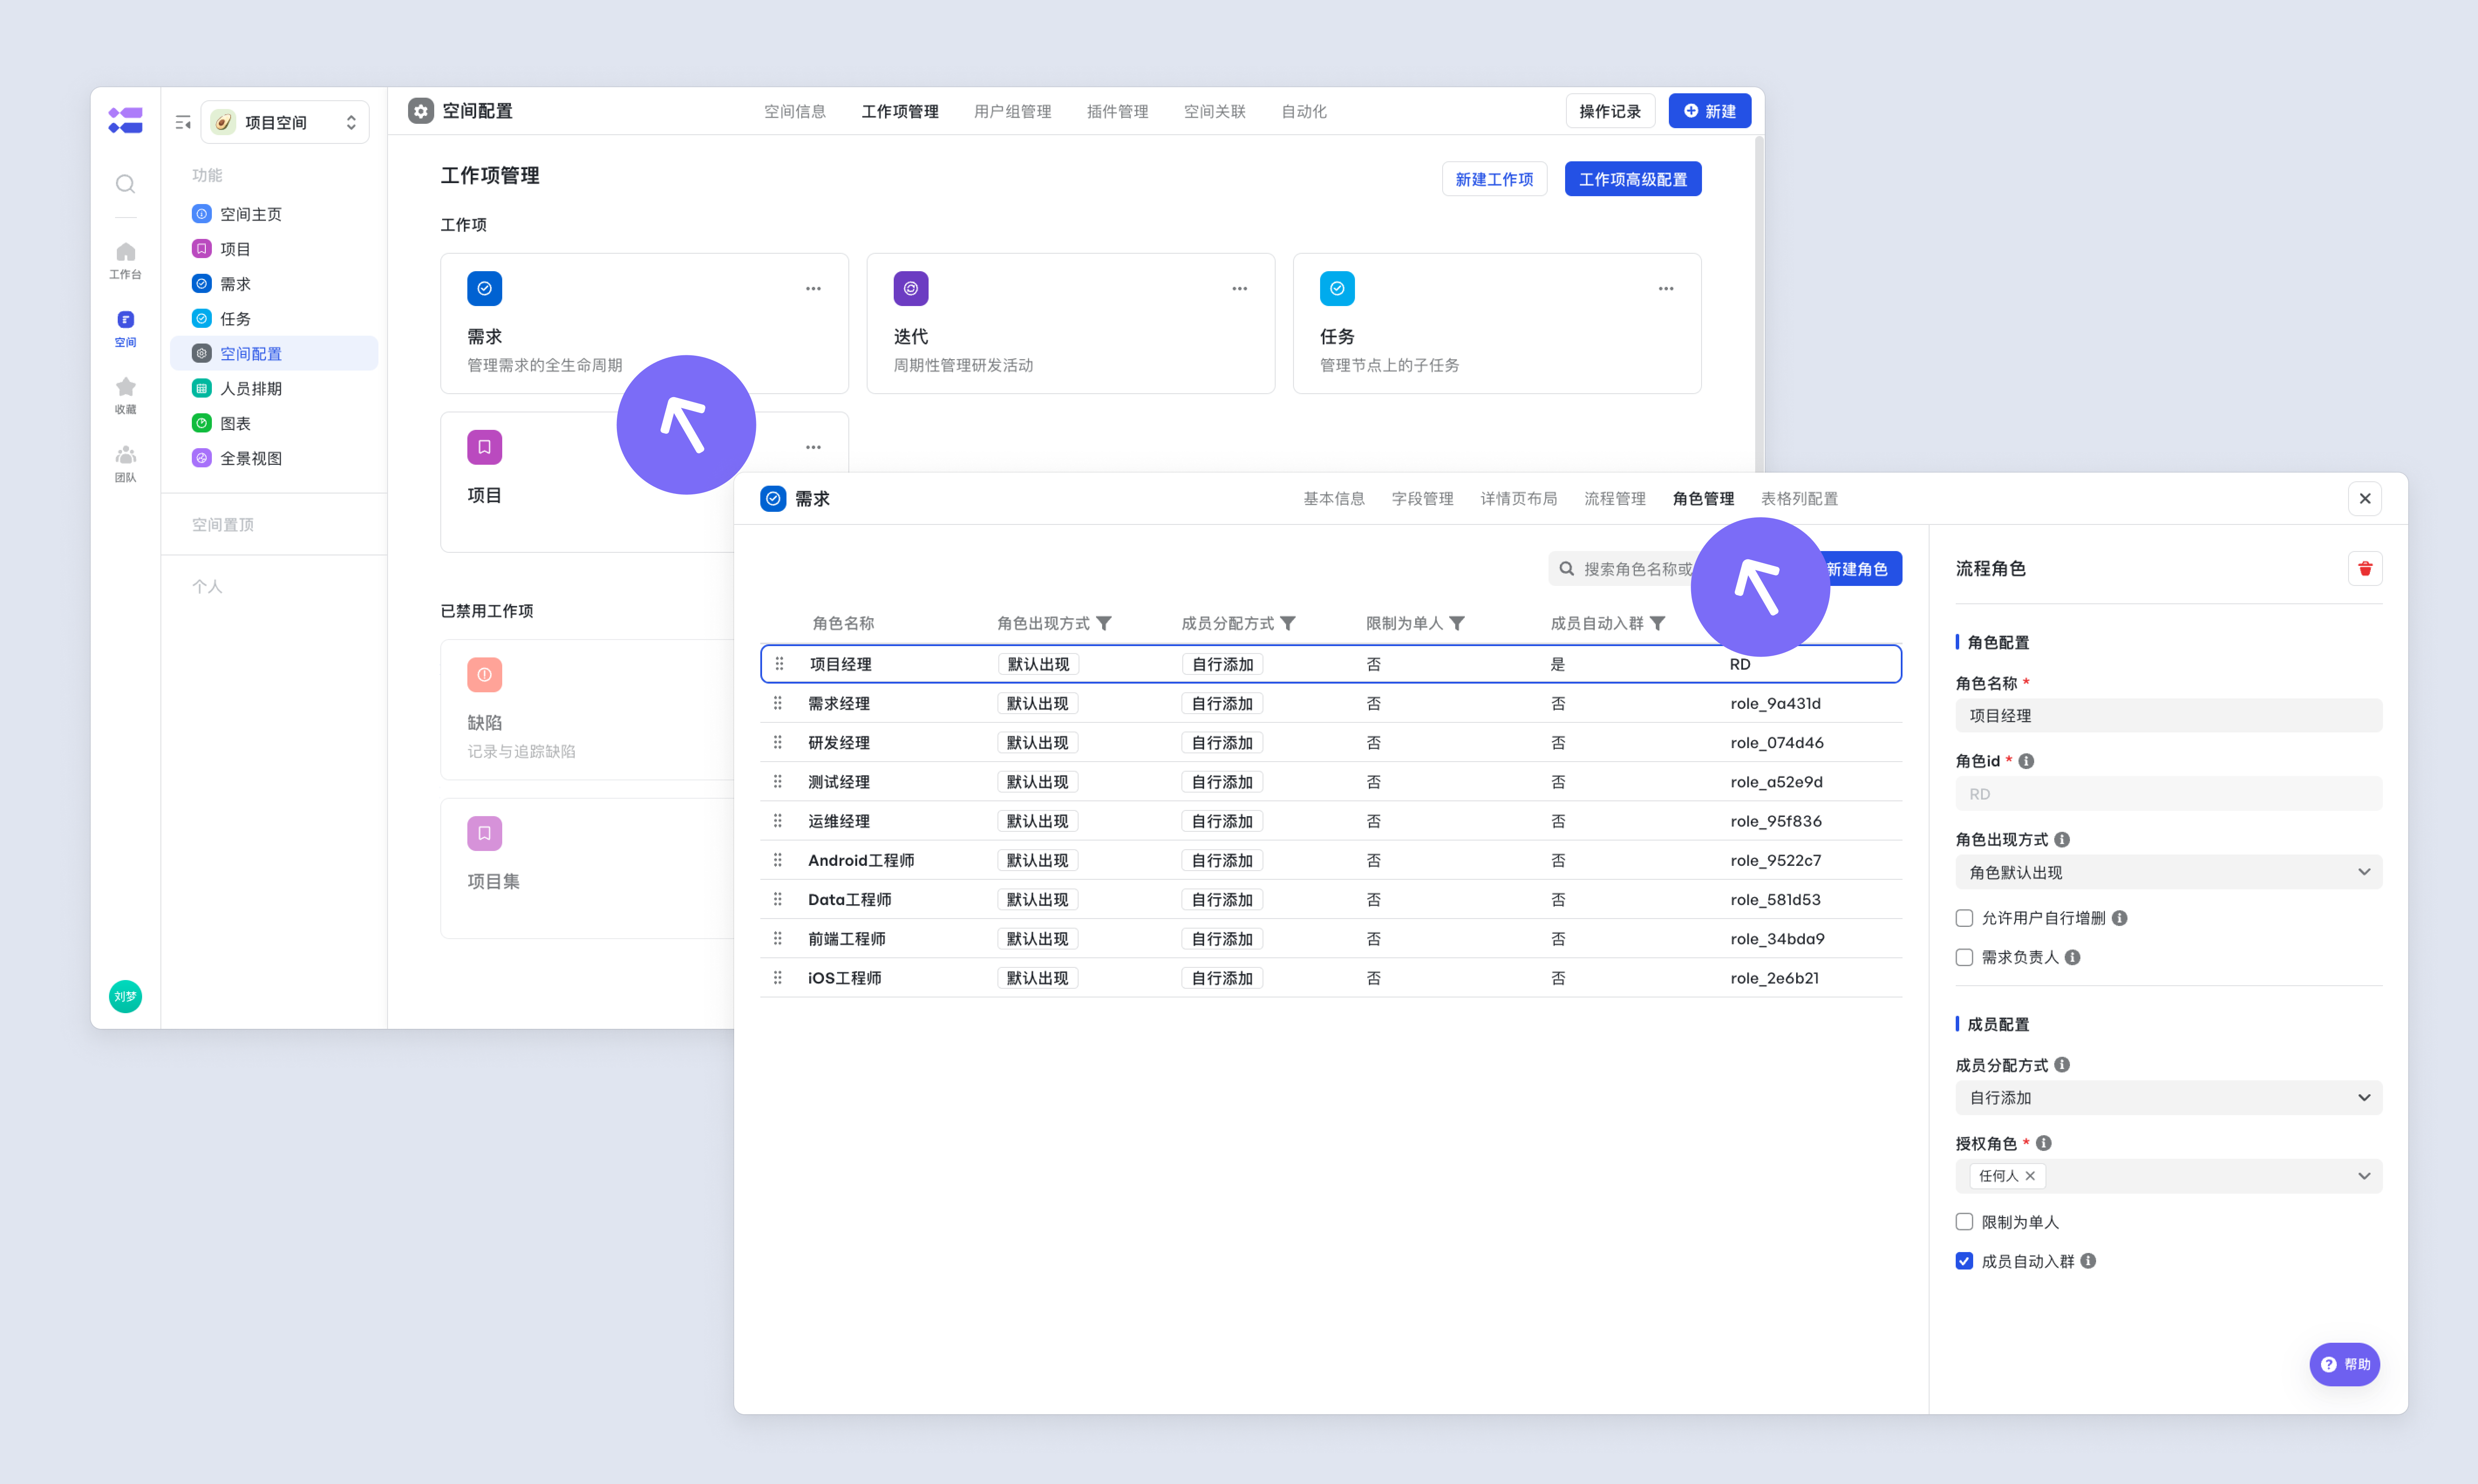Delete the role with the red trash icon
Viewport: 2478px width, 1484px height.
(x=2364, y=569)
